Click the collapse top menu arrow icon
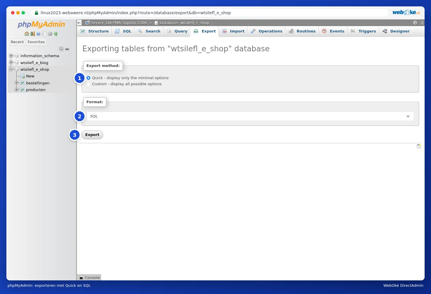This screenshot has height=294, width=431. pyautogui.click(x=422, y=23)
